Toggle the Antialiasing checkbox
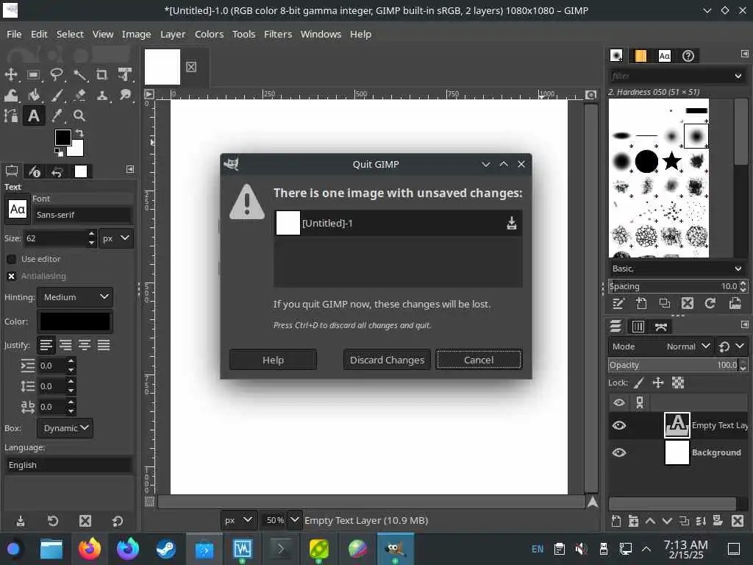 tap(12, 277)
